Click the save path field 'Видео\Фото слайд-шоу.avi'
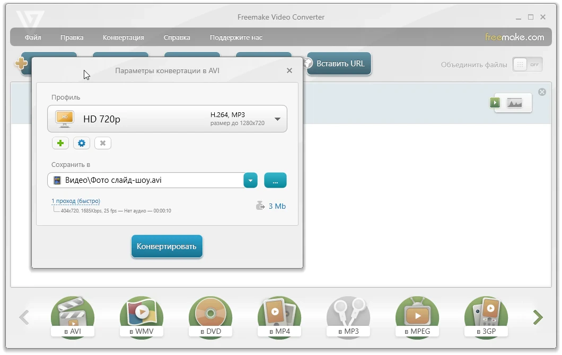The width and height of the screenshot is (562, 355). (x=145, y=180)
